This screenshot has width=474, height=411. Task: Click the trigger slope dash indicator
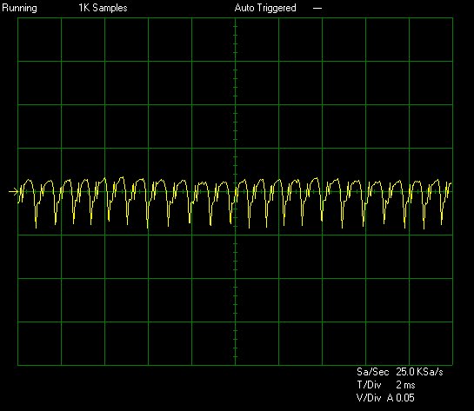tap(317, 8)
